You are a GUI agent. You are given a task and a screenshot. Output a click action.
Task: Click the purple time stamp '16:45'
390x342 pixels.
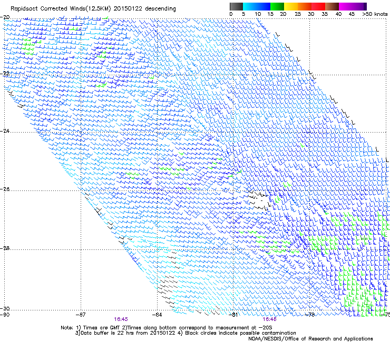(x=121, y=319)
